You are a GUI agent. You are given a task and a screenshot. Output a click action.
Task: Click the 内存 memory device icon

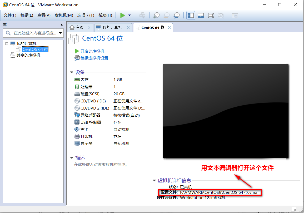[77, 80]
